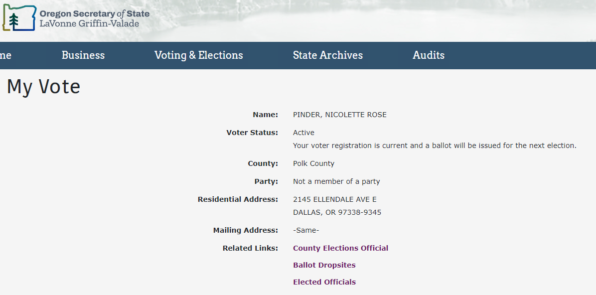Image resolution: width=596 pixels, height=295 pixels.
Task: Click the Oregon Secretary of State title
Action: point(94,13)
